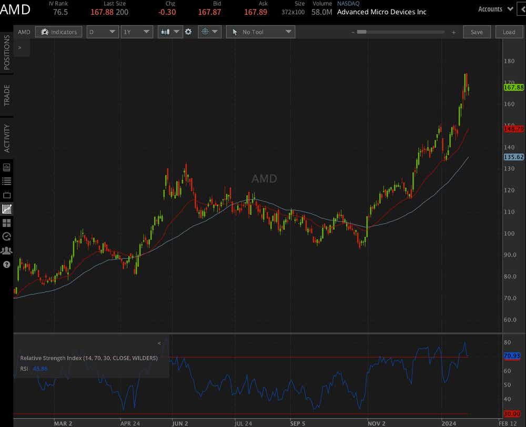Adjust the chart zoom slider
This screenshot has width=526, height=427.
[363, 32]
